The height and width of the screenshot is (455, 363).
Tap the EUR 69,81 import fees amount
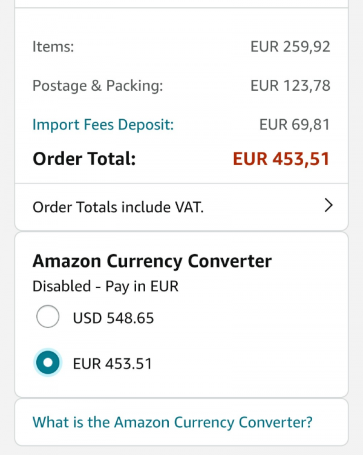pos(295,125)
